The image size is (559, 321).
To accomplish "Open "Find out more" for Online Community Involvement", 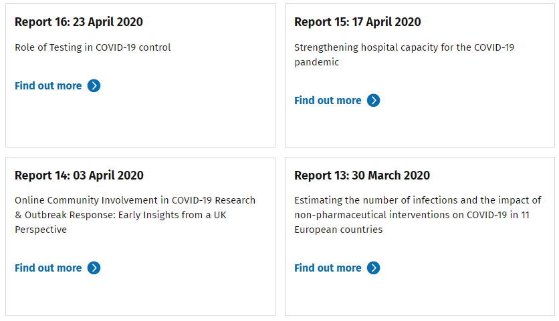I will [48, 268].
